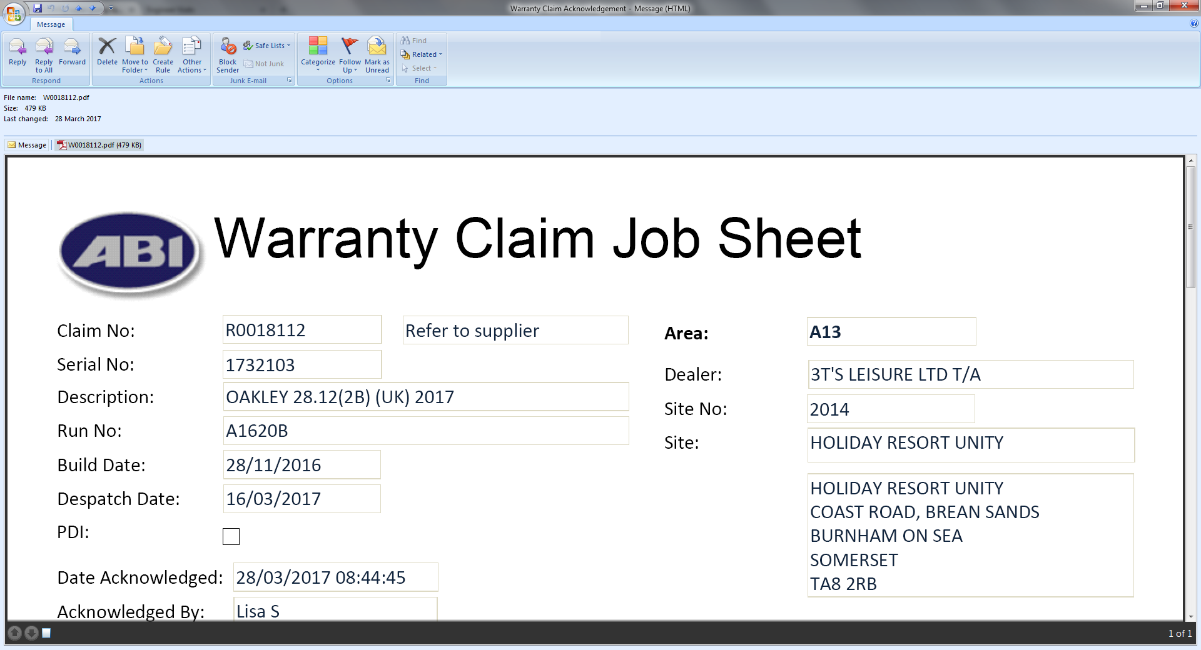1201x650 pixels.
Task: Delete this message
Action: click(x=107, y=52)
